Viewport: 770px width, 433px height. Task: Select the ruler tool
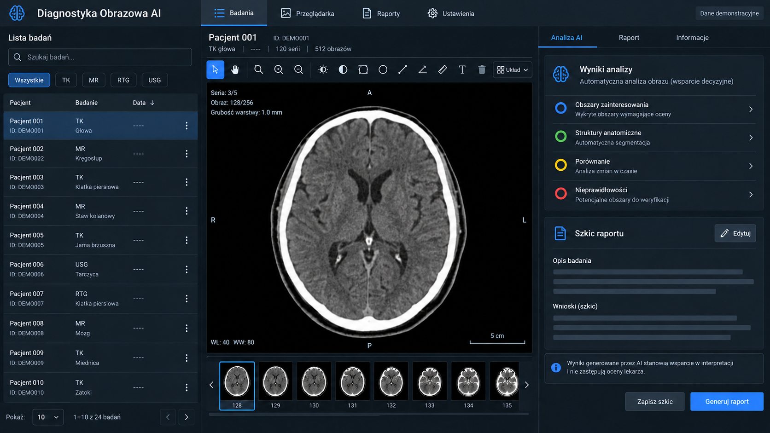(442, 69)
